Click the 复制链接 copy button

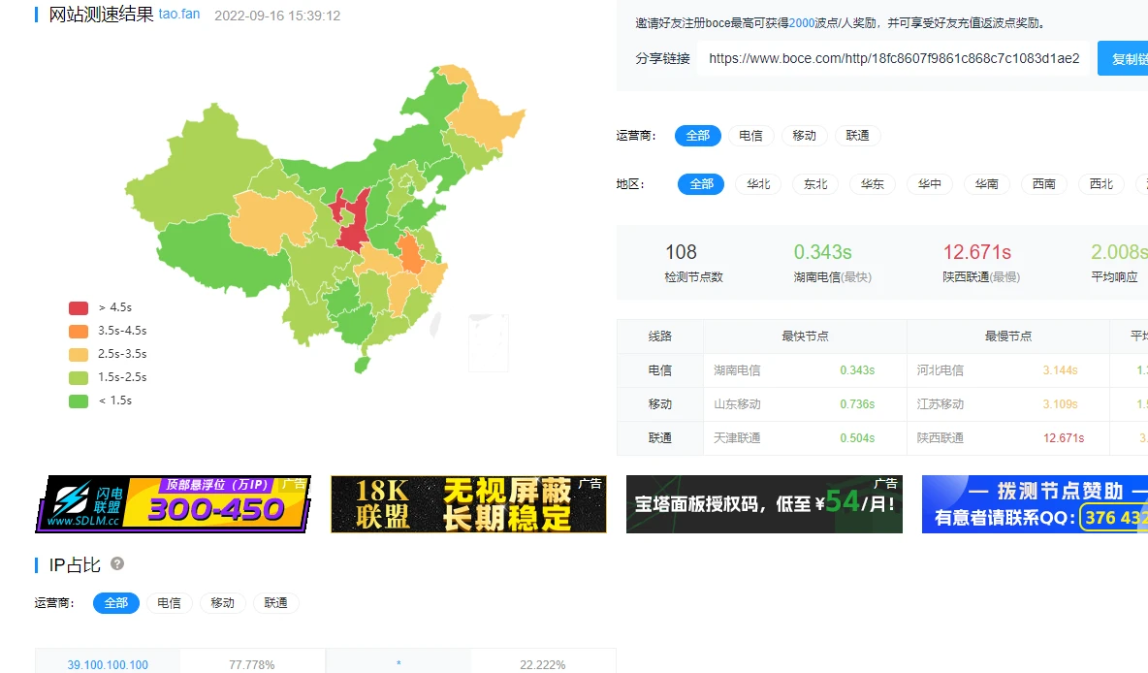point(1125,58)
